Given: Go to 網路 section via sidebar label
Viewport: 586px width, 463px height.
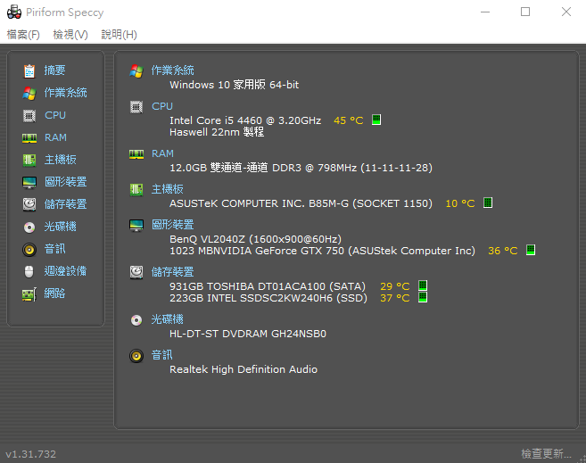Looking at the screenshot, I should click(x=54, y=294).
